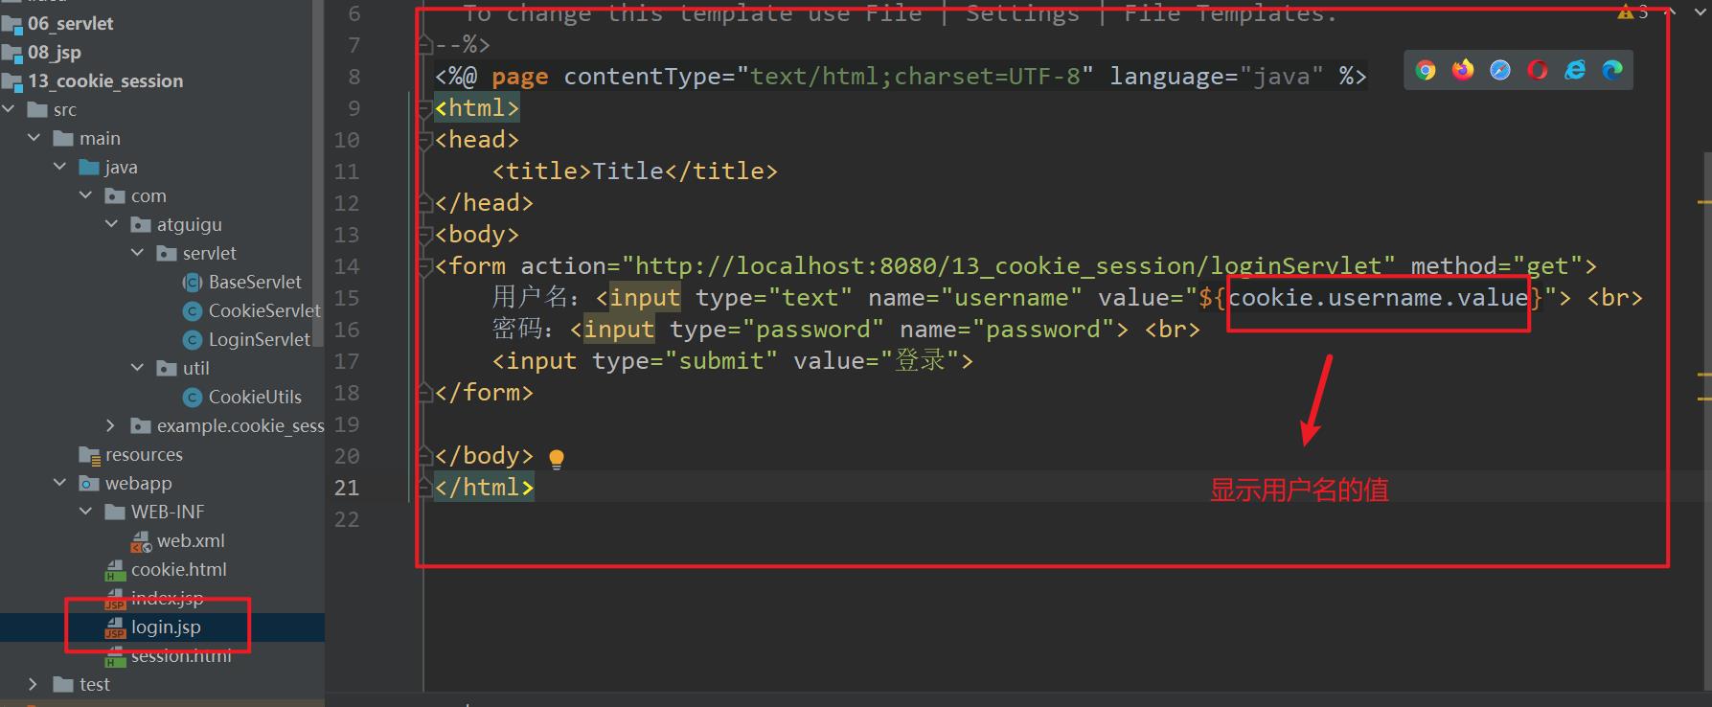Click the warnings indicator showing 3
The image size is (1712, 707).
click(1633, 11)
